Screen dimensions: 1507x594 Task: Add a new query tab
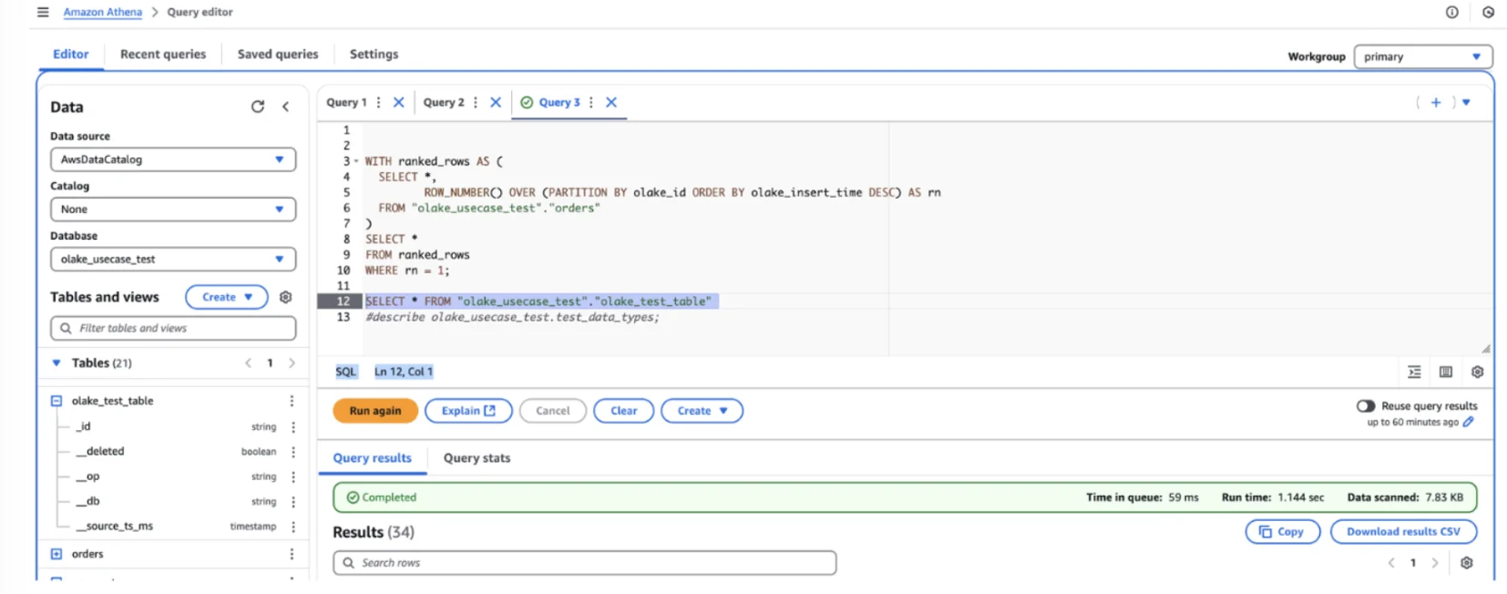[x=1435, y=102]
